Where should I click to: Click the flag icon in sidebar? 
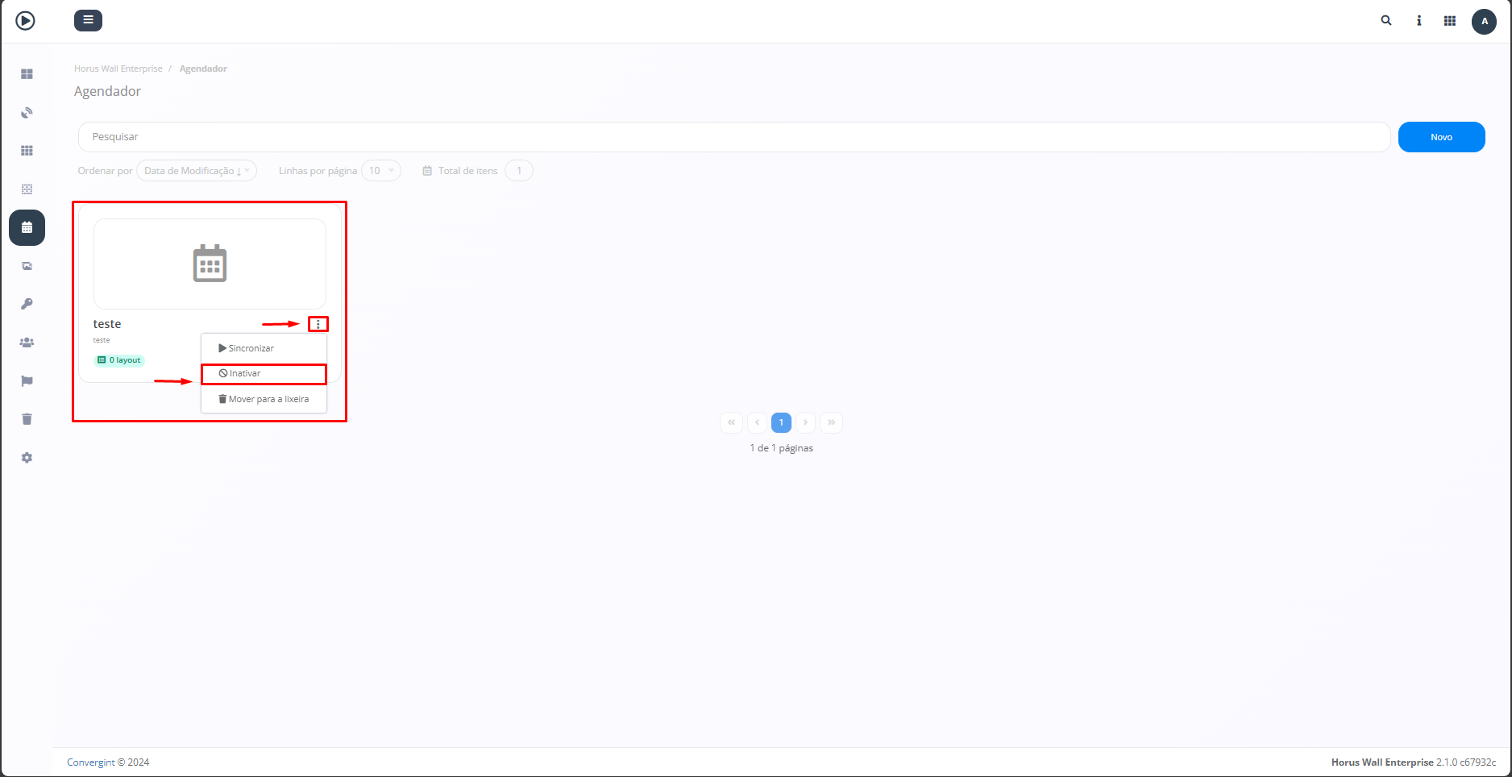(x=27, y=381)
